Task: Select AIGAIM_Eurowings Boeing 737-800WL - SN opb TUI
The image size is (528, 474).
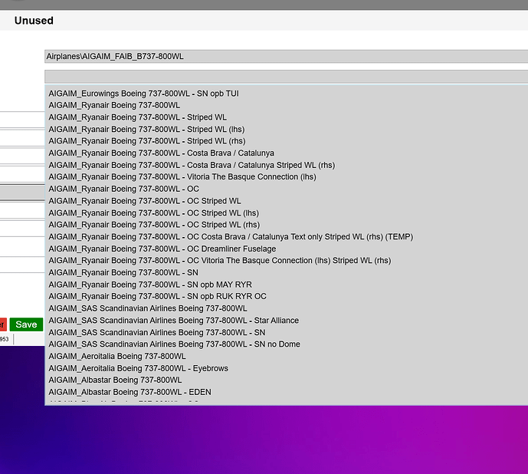Action: point(143,94)
